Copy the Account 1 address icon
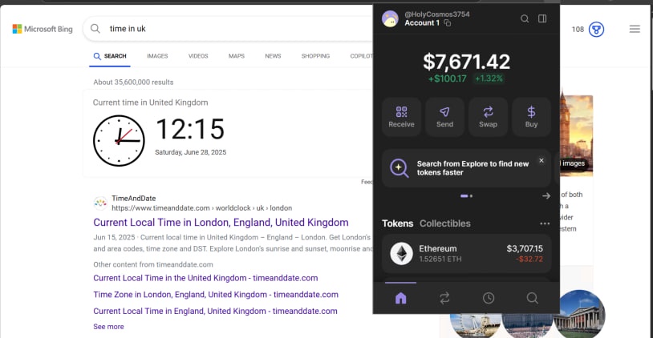 pos(448,23)
